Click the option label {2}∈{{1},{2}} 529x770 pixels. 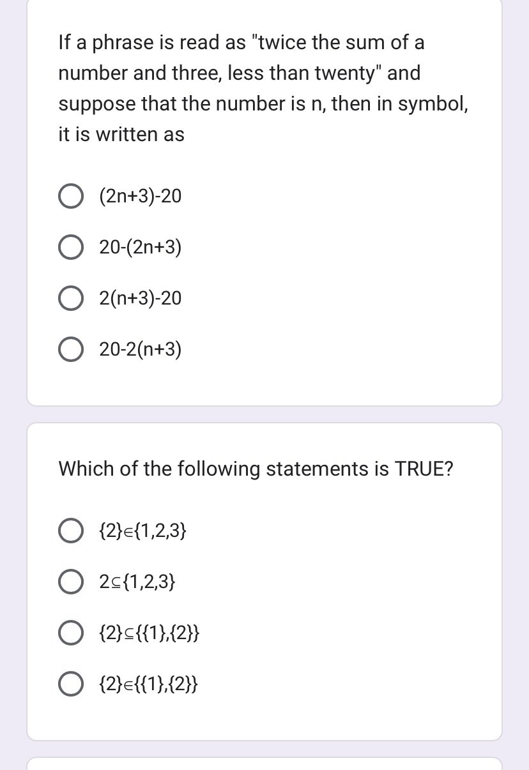(x=149, y=683)
